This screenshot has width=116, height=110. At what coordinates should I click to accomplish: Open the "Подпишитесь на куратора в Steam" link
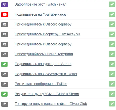pos(43,64)
